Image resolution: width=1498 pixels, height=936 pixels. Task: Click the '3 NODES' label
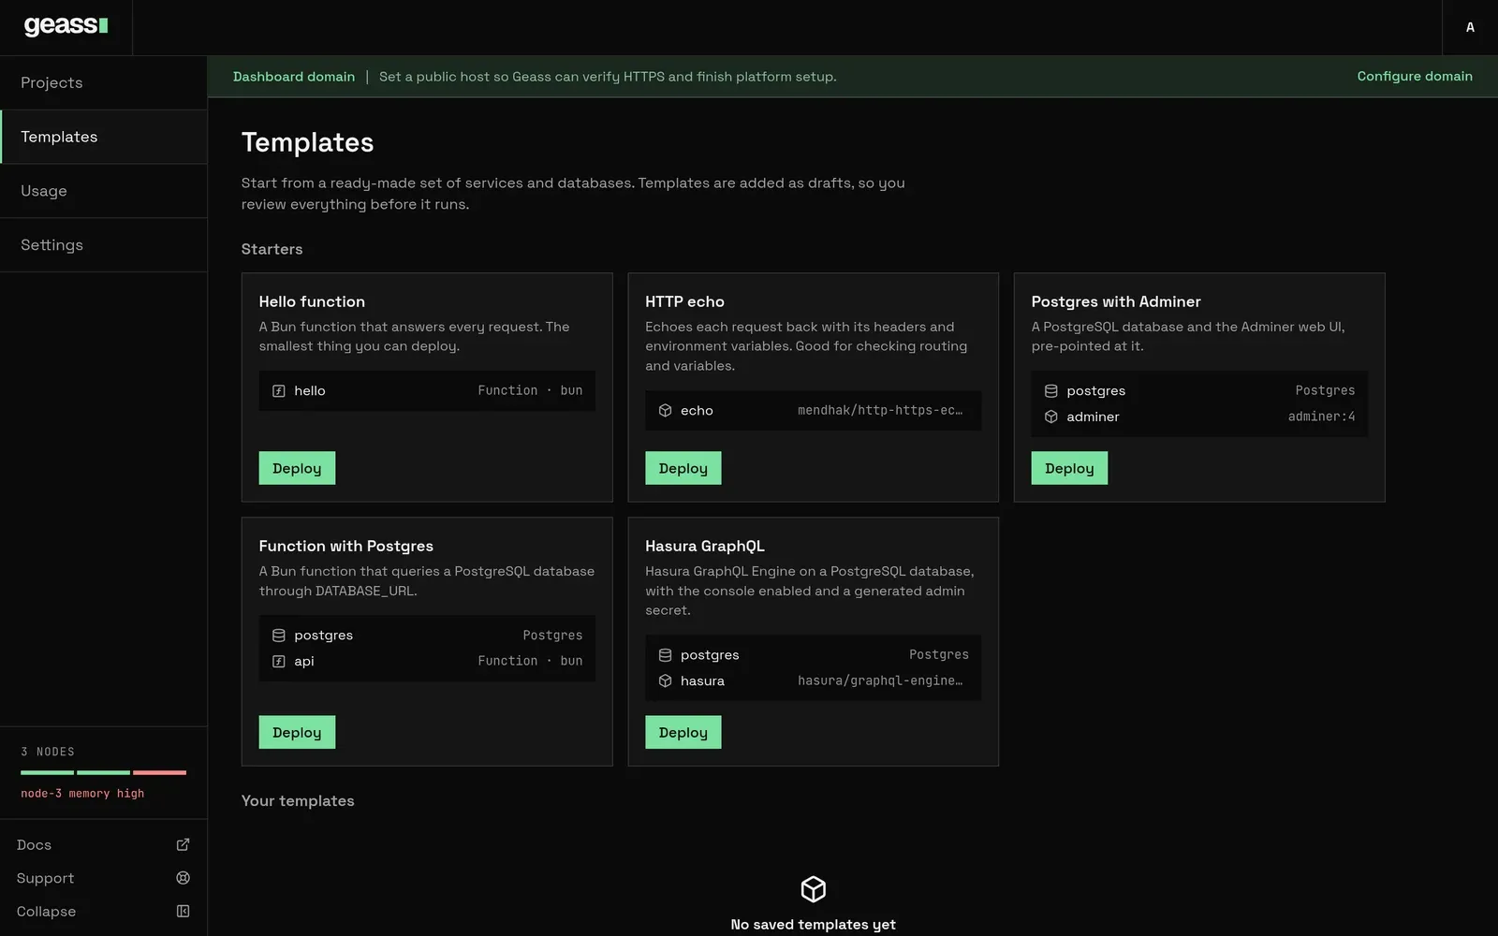(48, 753)
